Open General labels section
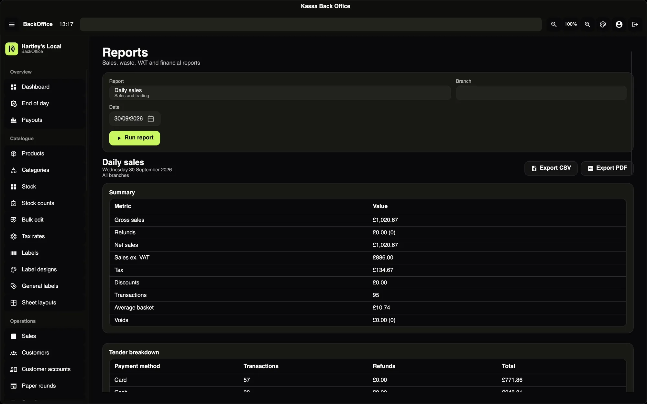 [x=45, y=286]
